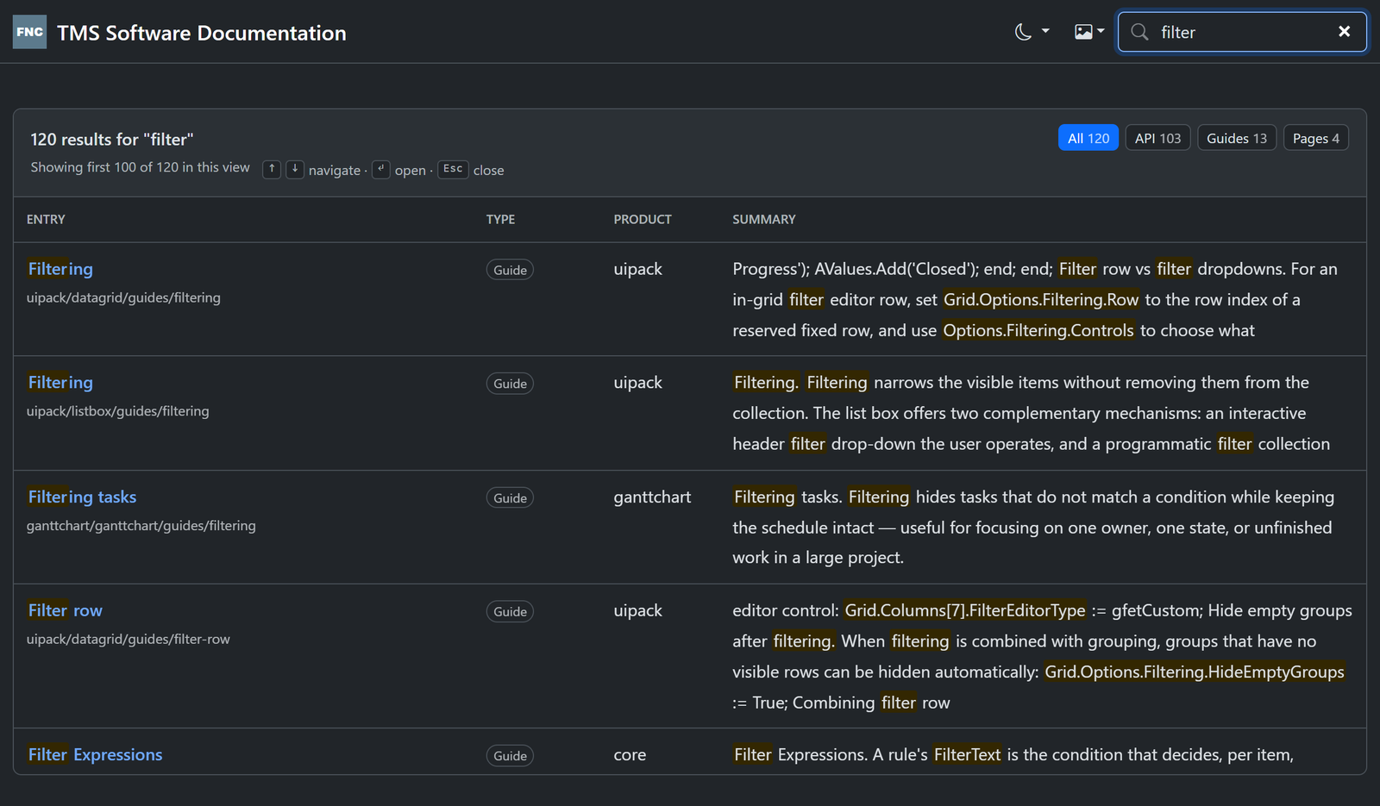
Task: Click Grid.Columns[7].FilterEditorType code text
Action: [x=965, y=610]
